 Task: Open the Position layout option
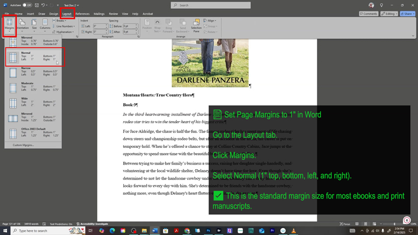147,26
